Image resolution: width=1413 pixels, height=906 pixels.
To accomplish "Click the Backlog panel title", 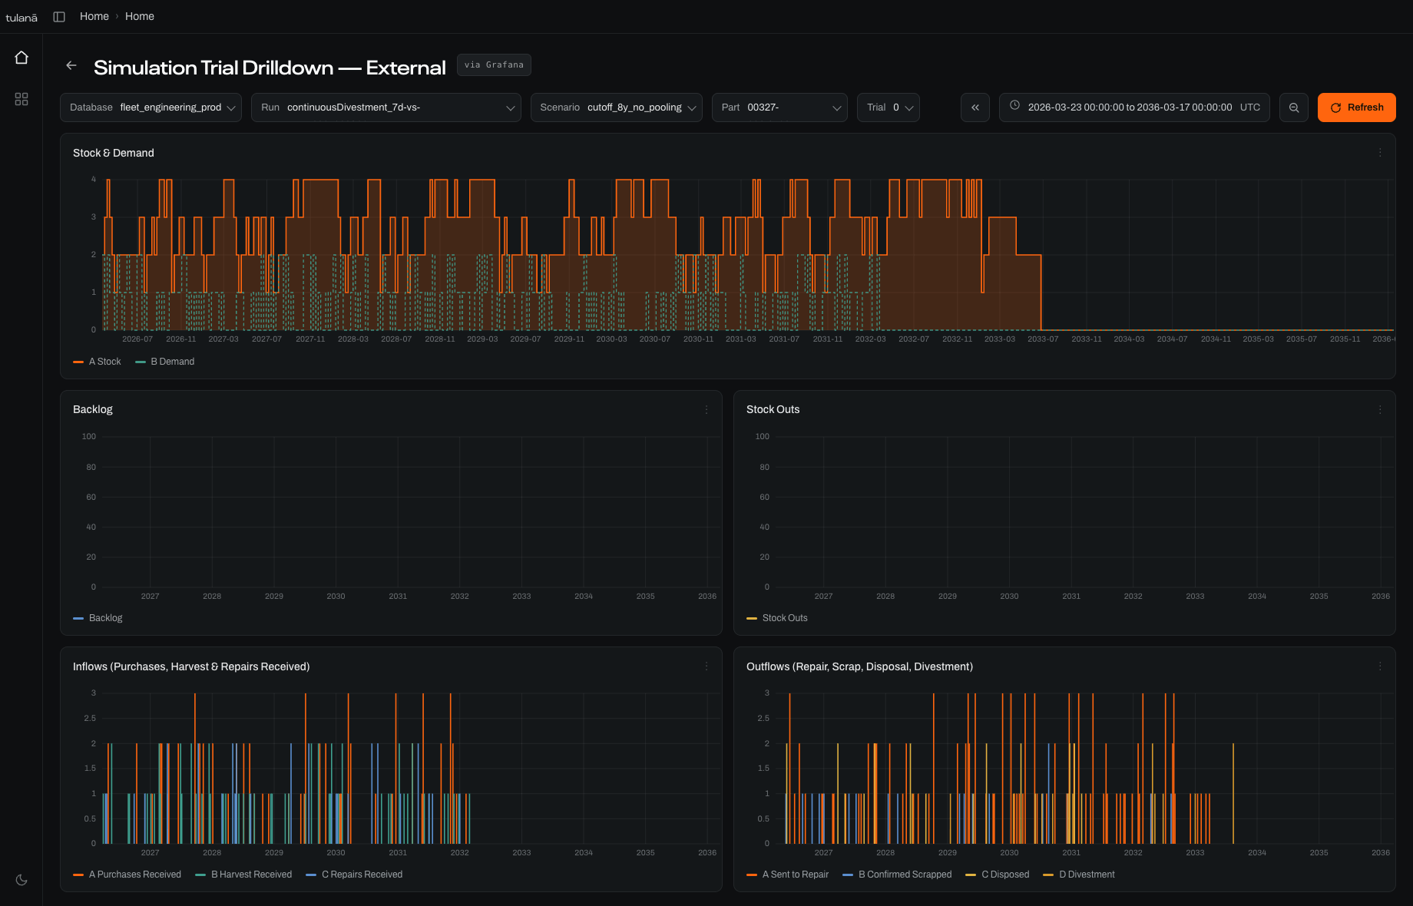I will pos(93,409).
